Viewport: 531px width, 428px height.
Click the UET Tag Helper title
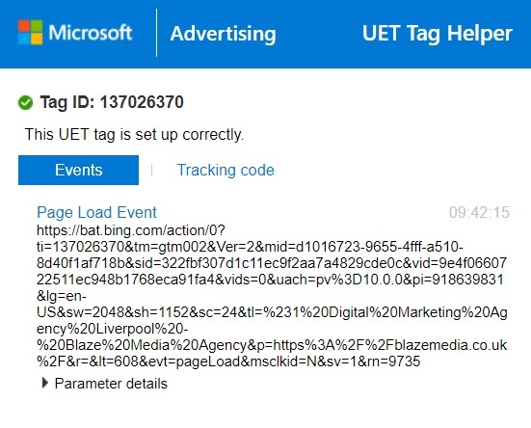tap(438, 34)
